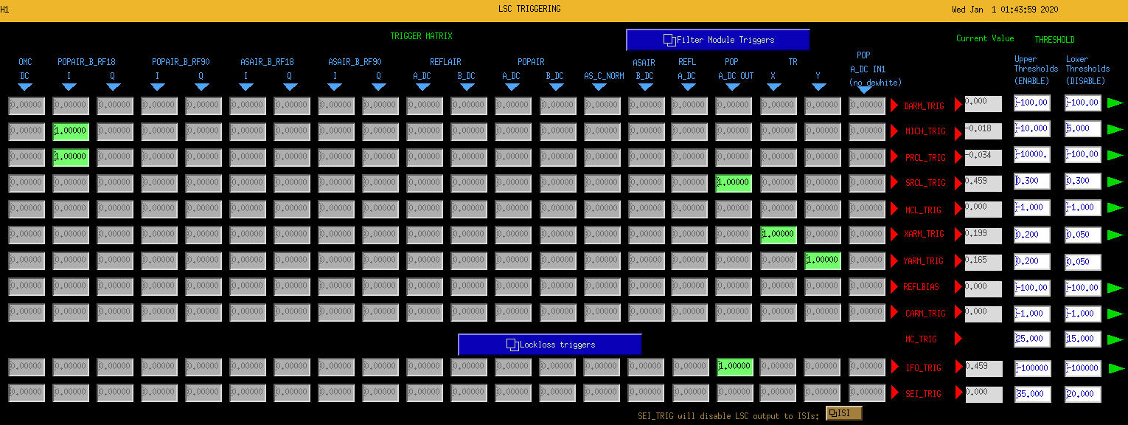
Task: Click green arrow at end of IFO_TRIG row
Action: (1115, 367)
